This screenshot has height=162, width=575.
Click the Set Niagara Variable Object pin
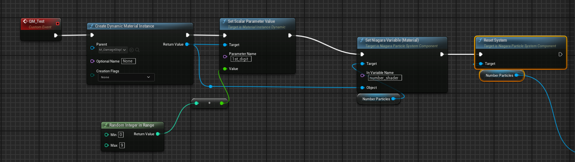(363, 87)
